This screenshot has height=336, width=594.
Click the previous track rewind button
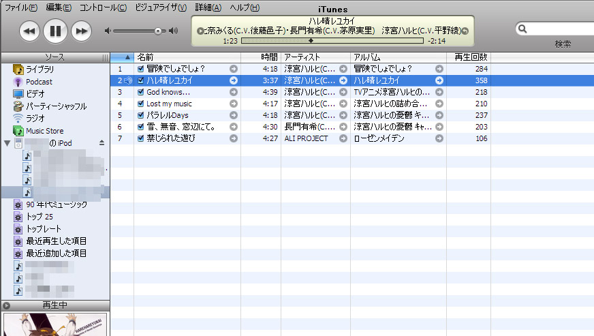[x=29, y=31]
